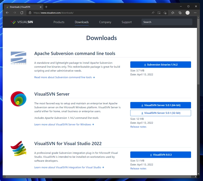Click the Size: 3.7 MB text
The width and height of the screenshot is (203, 181).
pyautogui.click(x=137, y=70)
